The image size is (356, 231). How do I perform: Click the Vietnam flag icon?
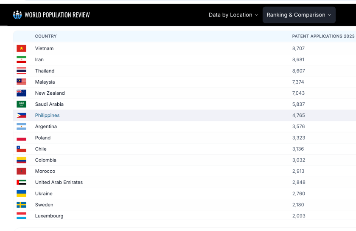coord(21,48)
